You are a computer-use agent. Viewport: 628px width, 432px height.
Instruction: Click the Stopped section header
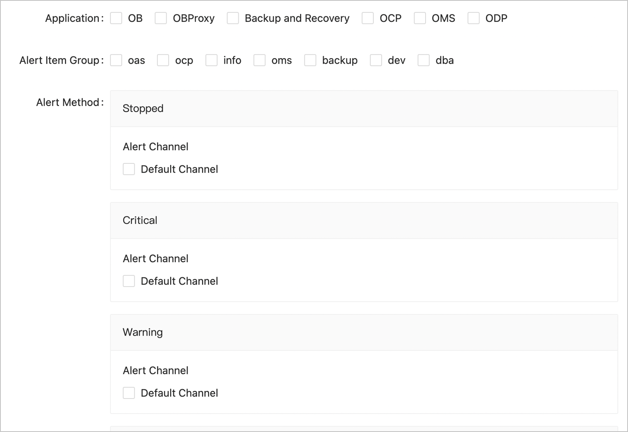[143, 108]
